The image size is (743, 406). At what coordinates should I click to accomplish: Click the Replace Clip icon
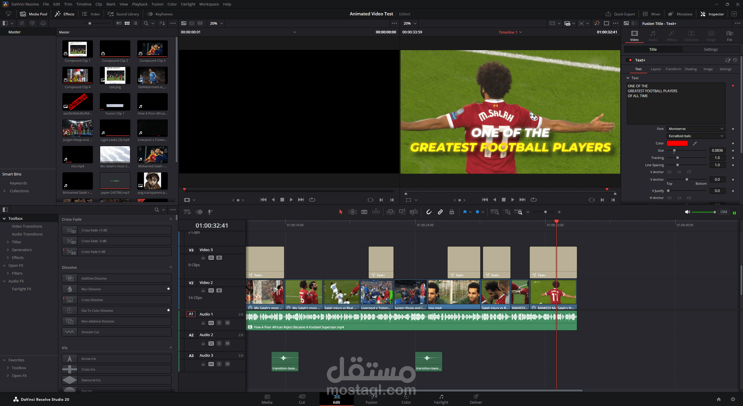[414, 212]
